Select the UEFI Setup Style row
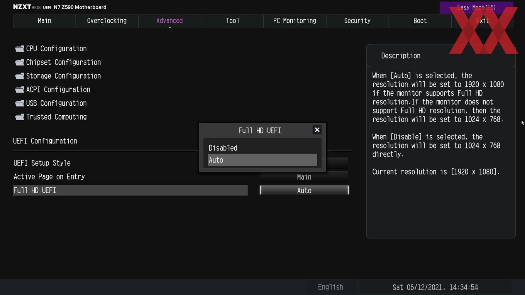The image size is (525, 295). pyautogui.click(x=130, y=163)
